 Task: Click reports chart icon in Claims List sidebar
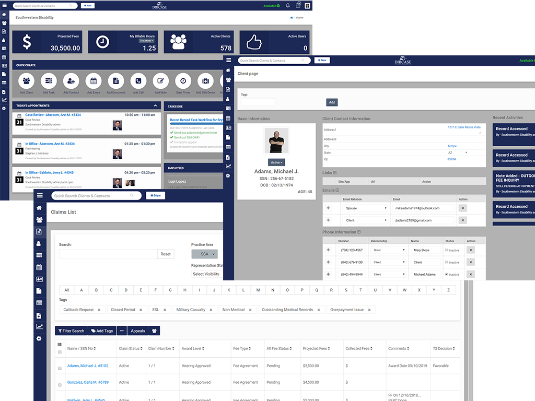click(39, 327)
